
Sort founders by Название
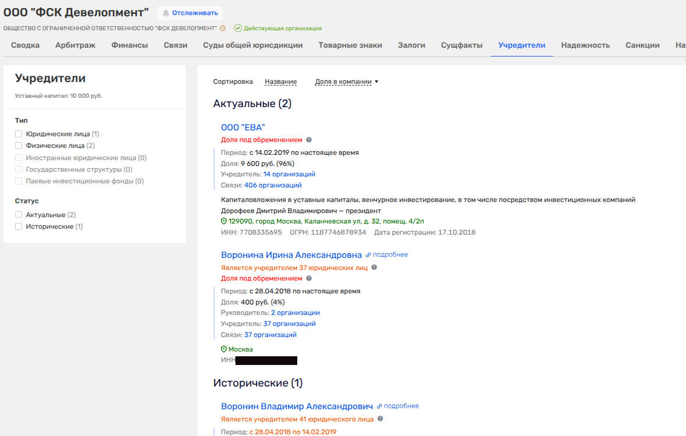pyautogui.click(x=280, y=82)
